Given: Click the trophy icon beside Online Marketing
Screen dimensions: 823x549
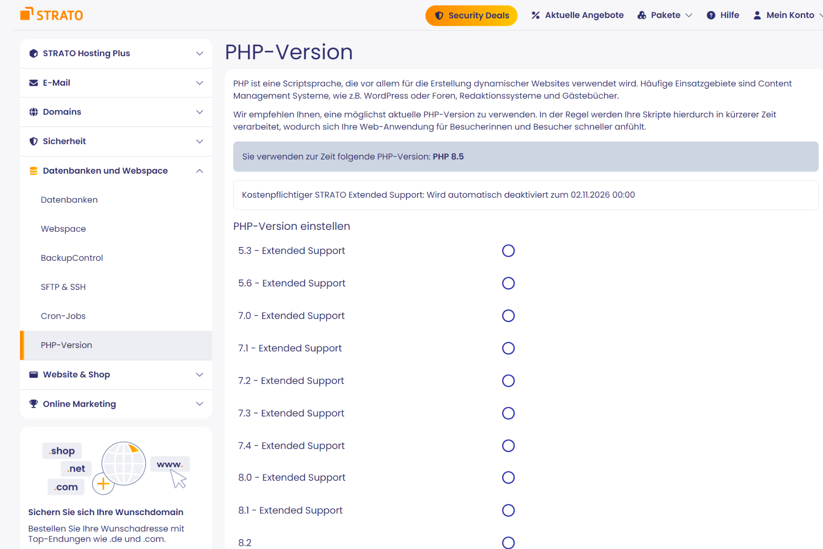Looking at the screenshot, I should 33,404.
